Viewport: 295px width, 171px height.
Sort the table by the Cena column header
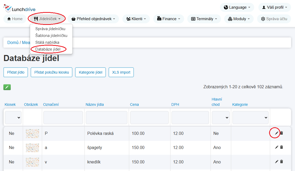[134, 104]
